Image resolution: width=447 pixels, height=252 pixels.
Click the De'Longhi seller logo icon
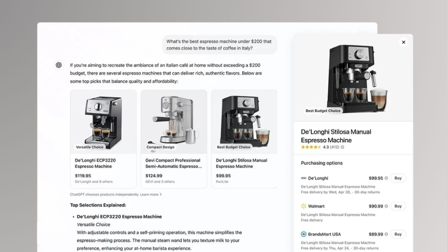[x=304, y=178]
